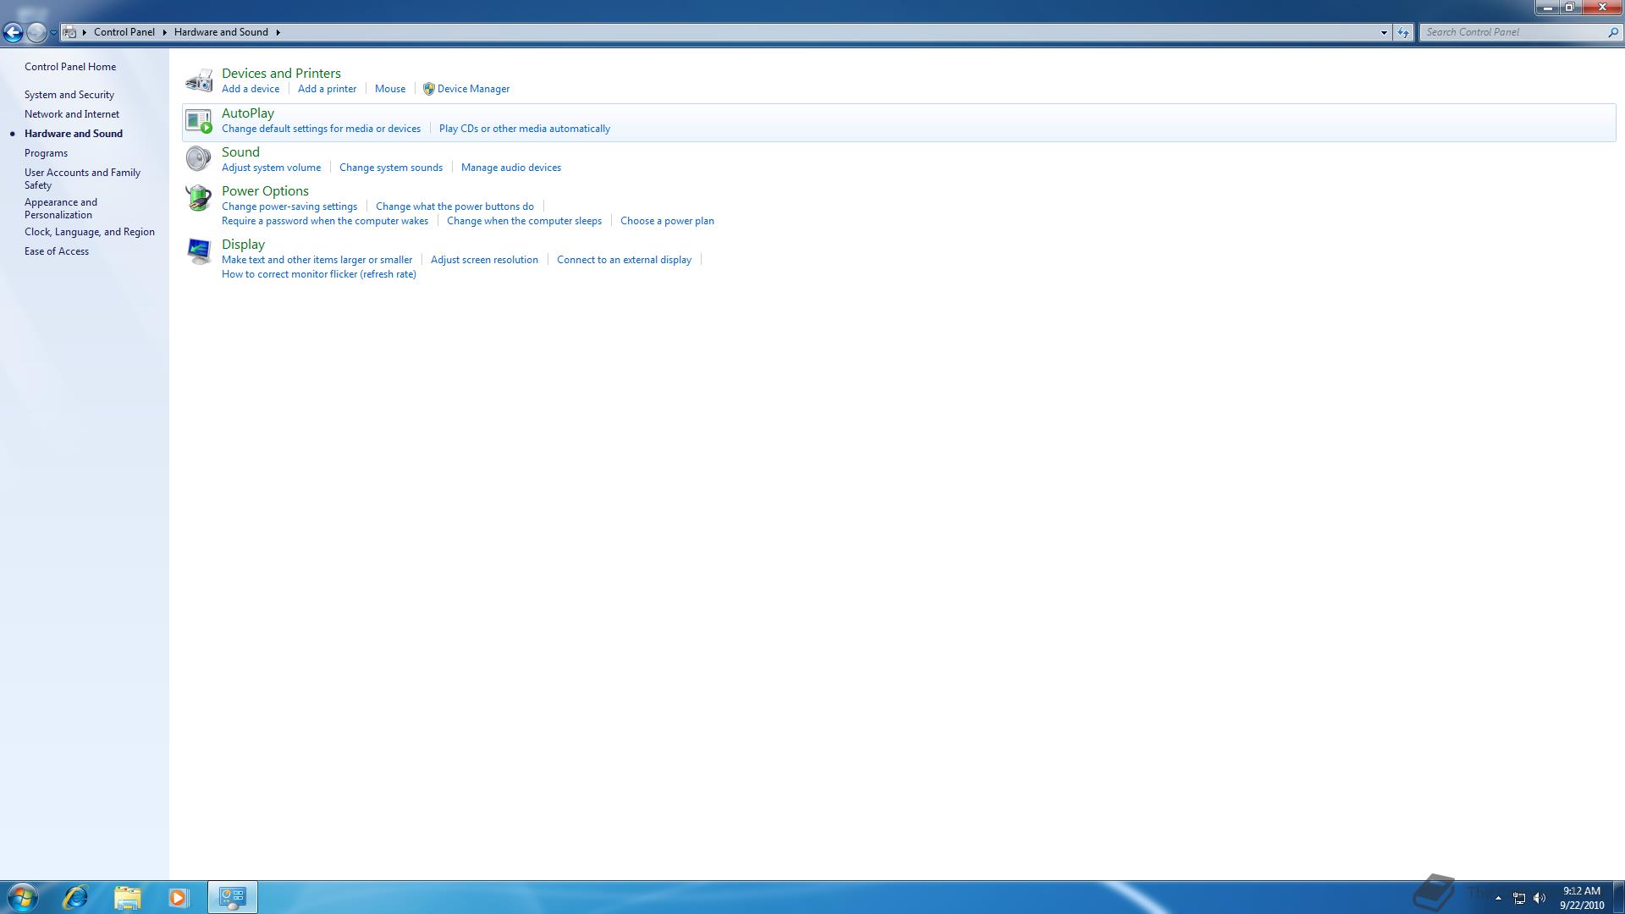This screenshot has height=914, width=1625.
Task: Click Adjust screen resolution link
Action: click(484, 260)
